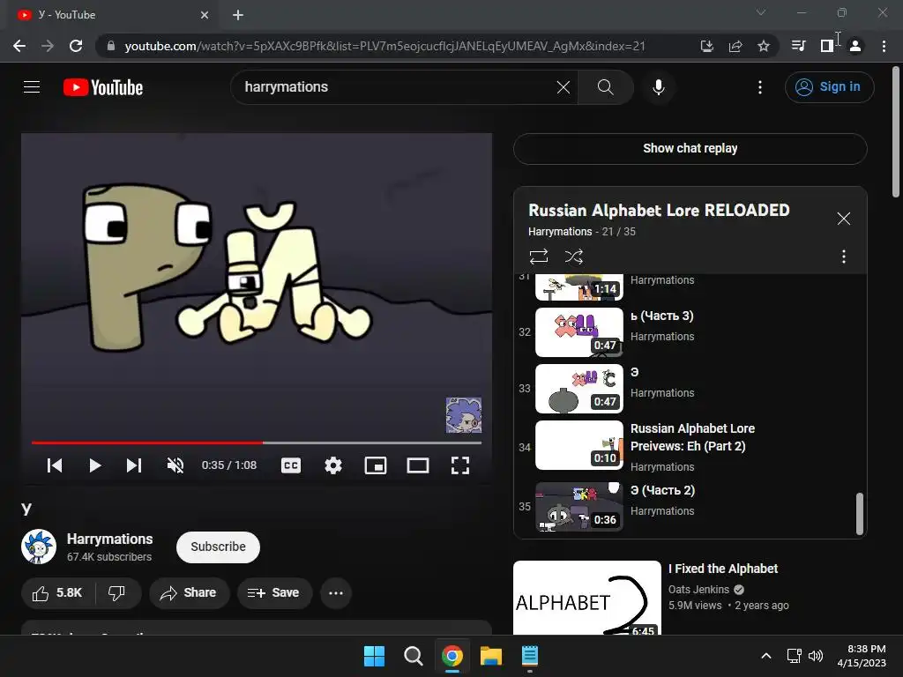This screenshot has height=677, width=903.
Task: Close the У - YouTube tab
Action: [205, 15]
